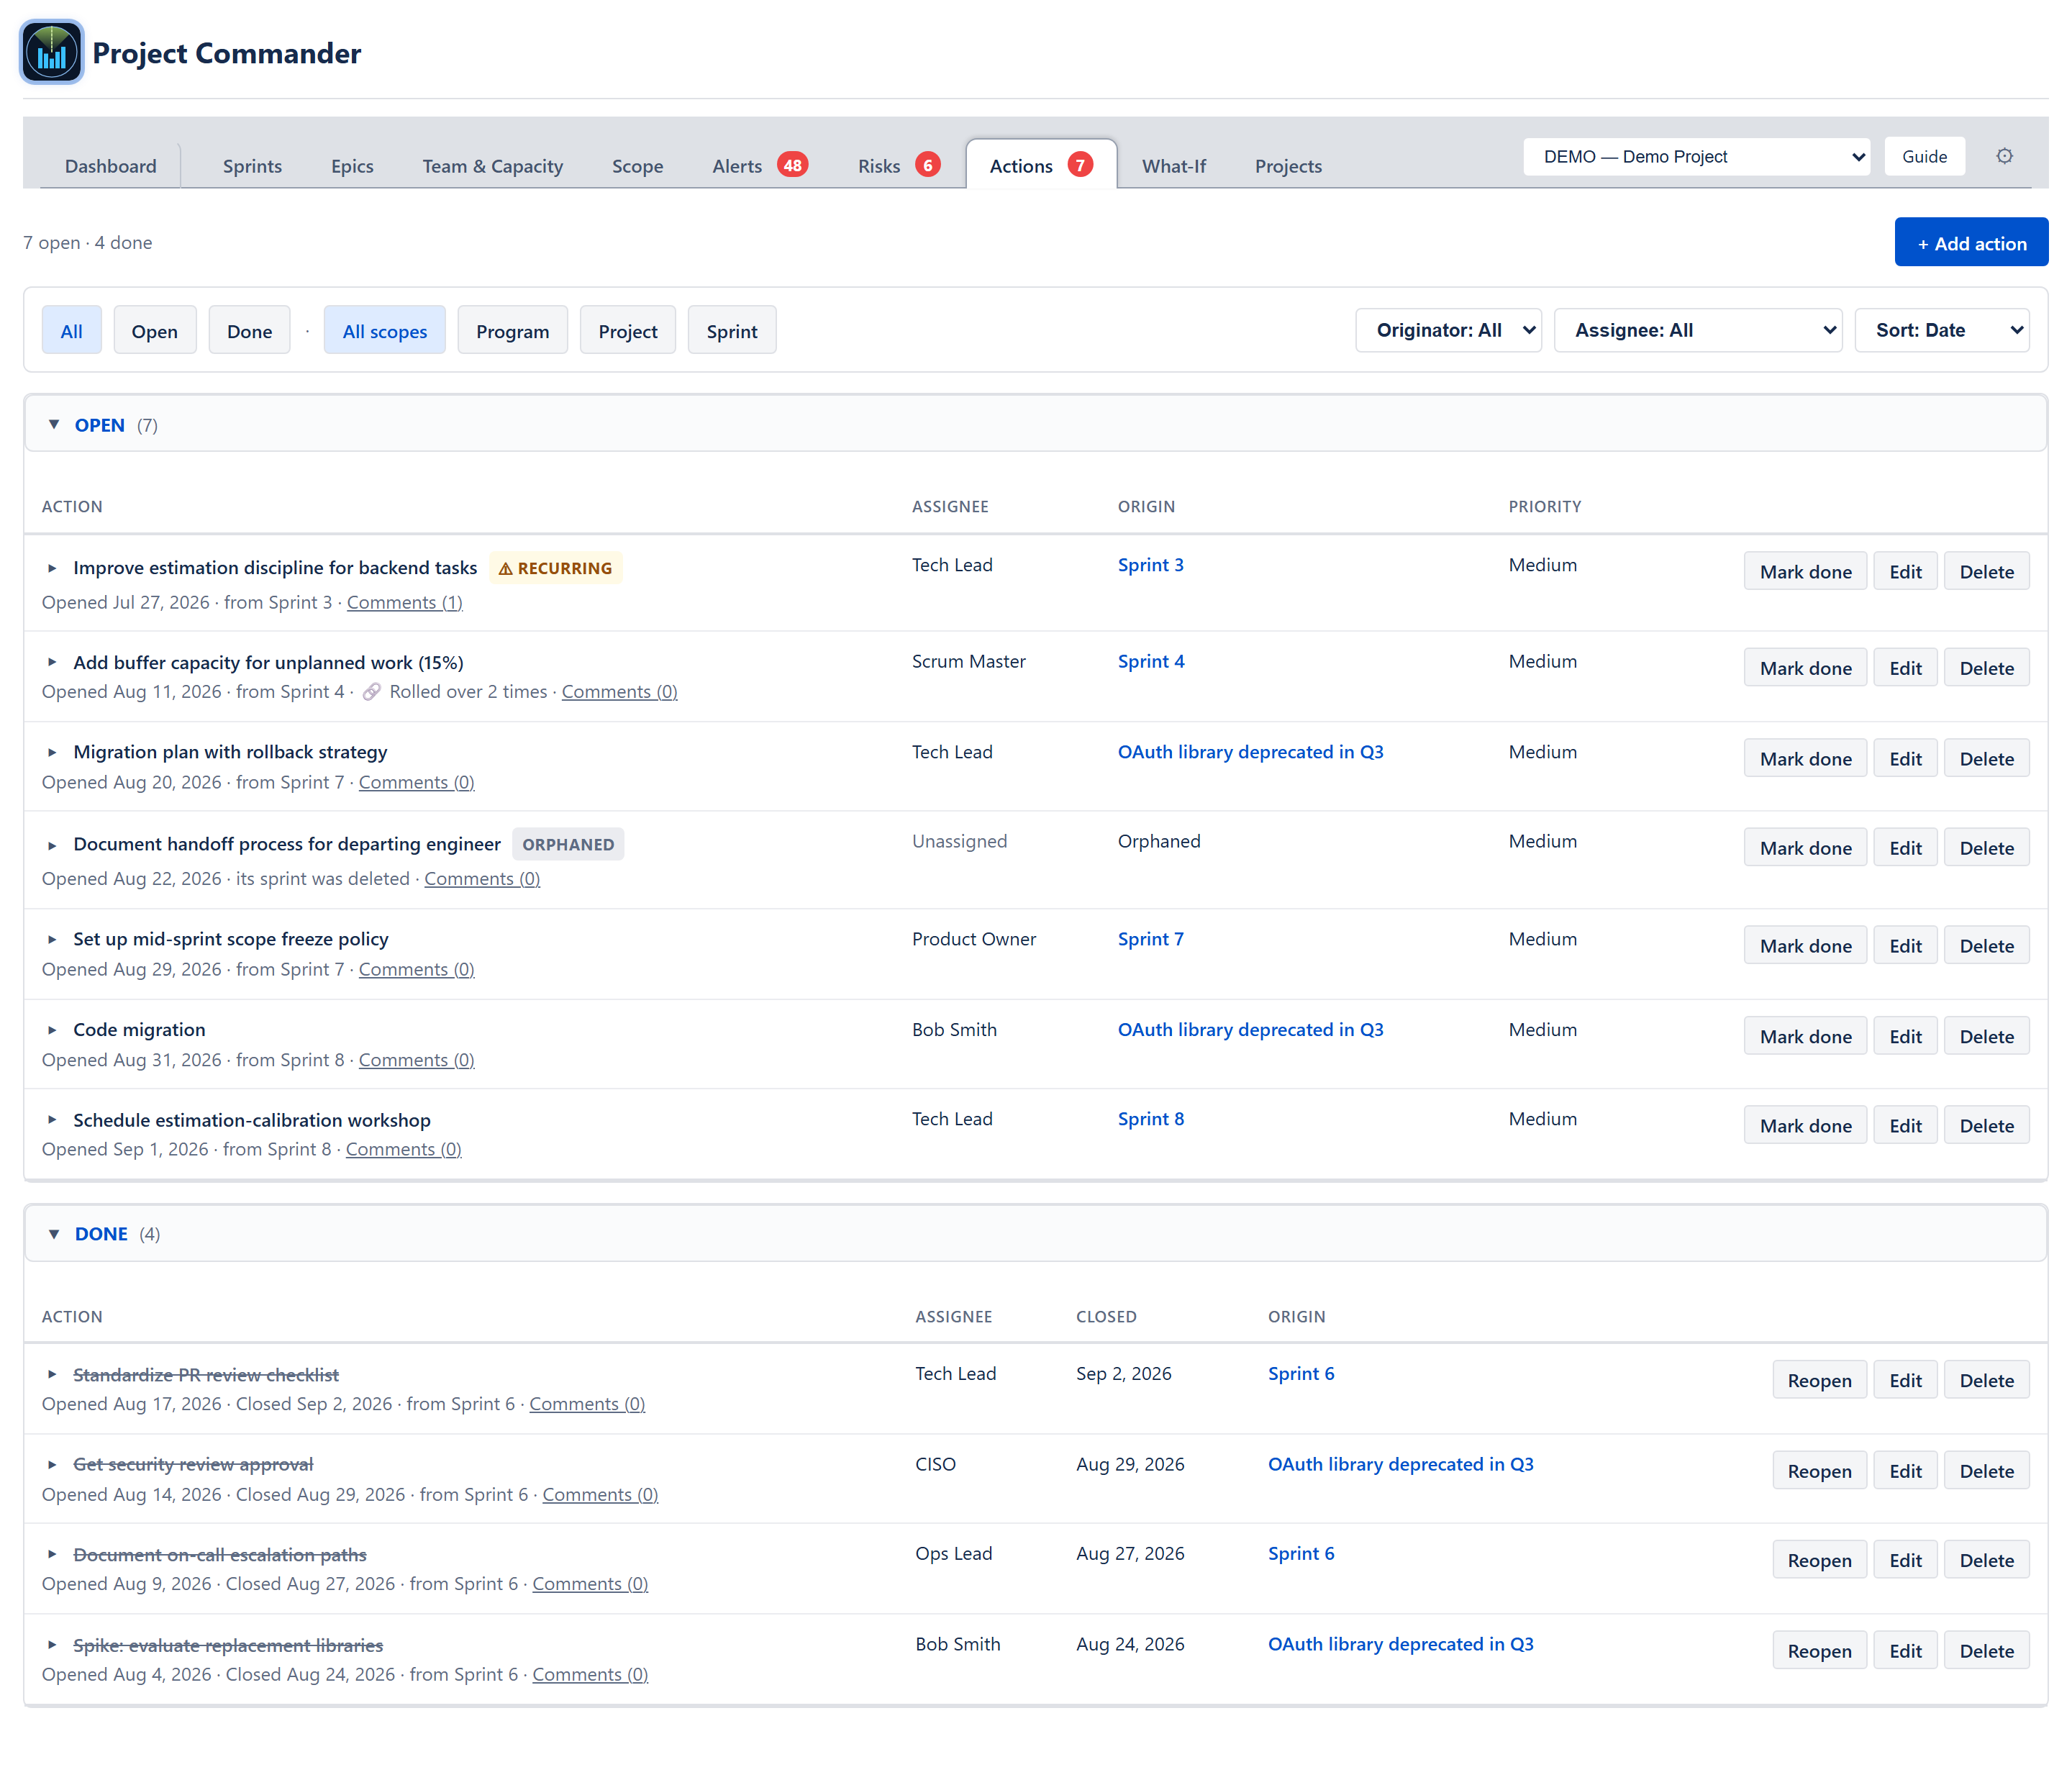Toggle the Done status filter
The width and height of the screenshot is (2072, 1780).
coord(250,331)
